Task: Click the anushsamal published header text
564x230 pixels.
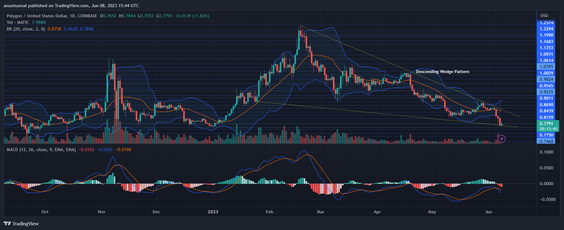Action: point(71,6)
